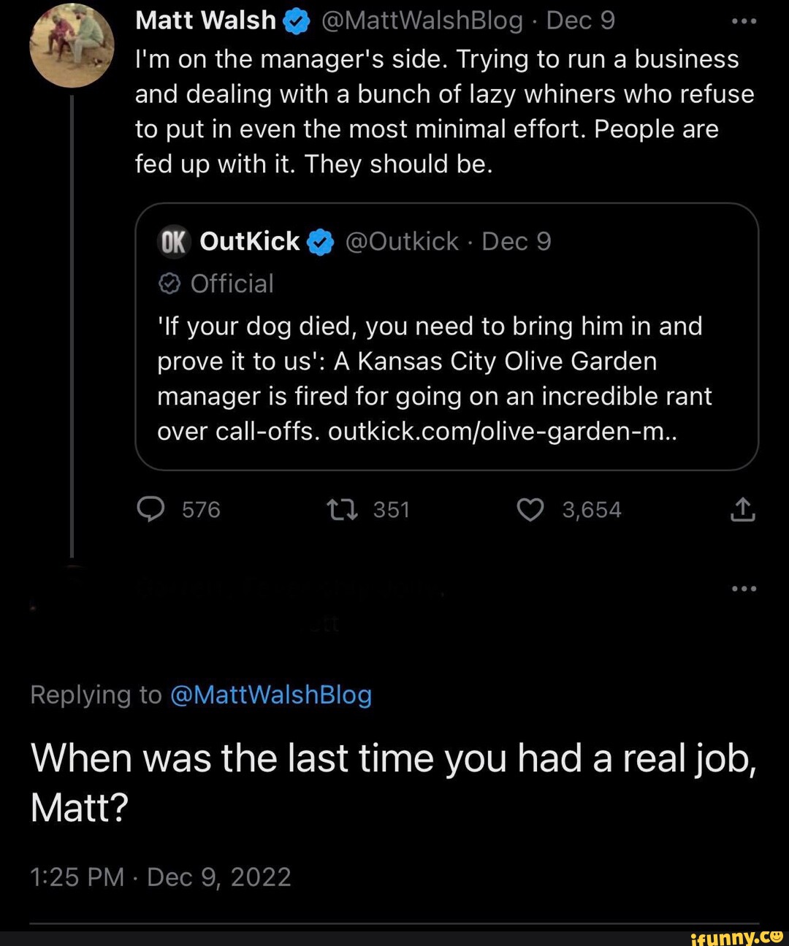Click @MattWalshBlog in the Replying to line
The width and height of the screenshot is (789, 946).
pyautogui.click(x=270, y=694)
